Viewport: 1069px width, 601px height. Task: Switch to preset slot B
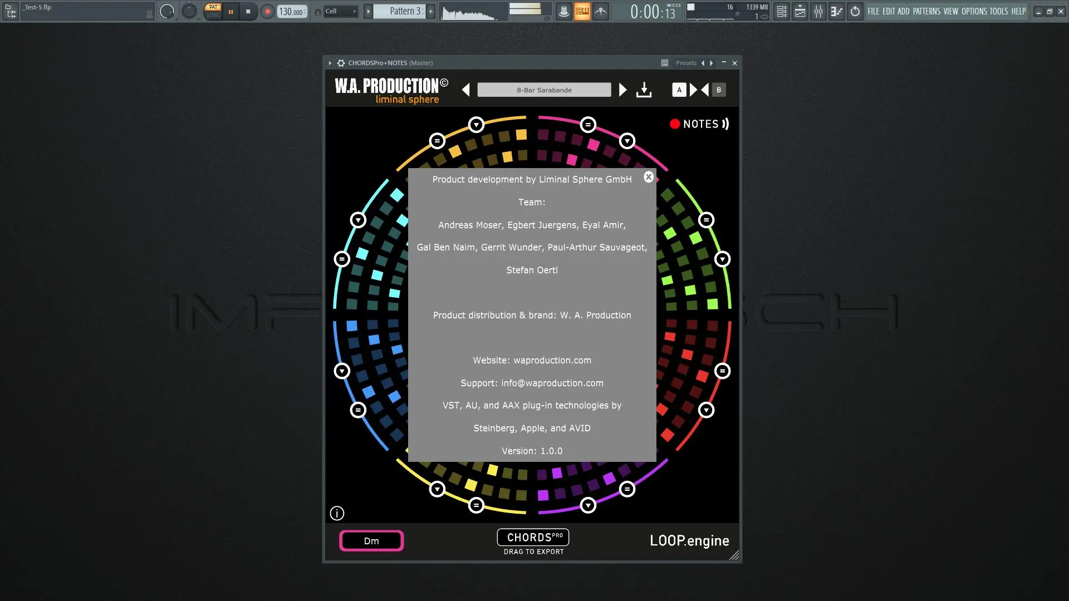[x=719, y=90]
